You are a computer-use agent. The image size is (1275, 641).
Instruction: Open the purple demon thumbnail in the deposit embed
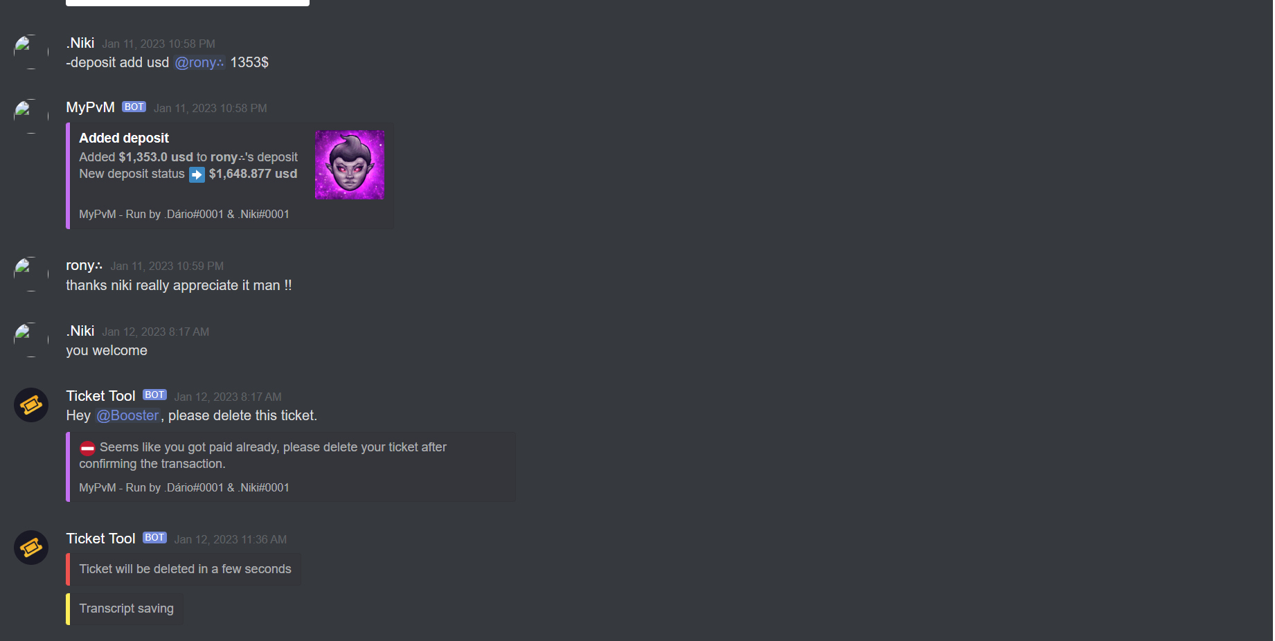[350, 165]
